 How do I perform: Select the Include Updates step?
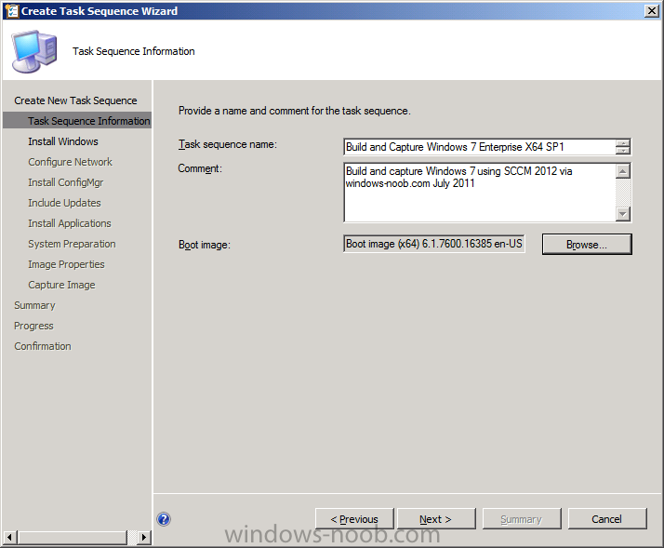(x=64, y=203)
